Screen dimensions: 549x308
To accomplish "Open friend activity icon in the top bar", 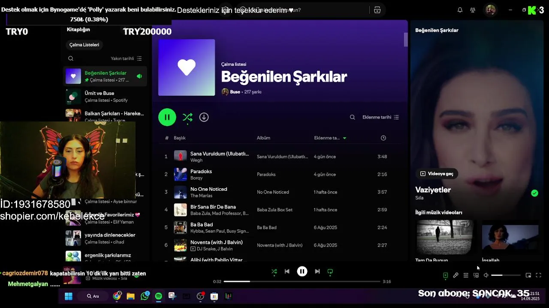I will tap(473, 10).
